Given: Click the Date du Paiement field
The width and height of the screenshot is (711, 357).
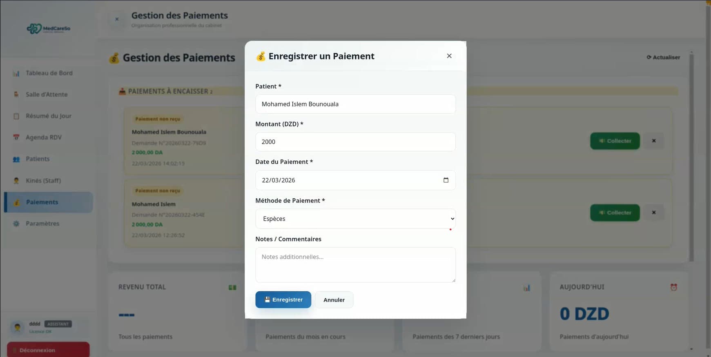Looking at the screenshot, I should tap(355, 180).
